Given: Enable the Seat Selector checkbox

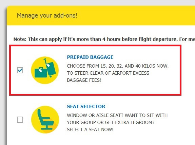Looking at the screenshot, I should pos(20,120).
